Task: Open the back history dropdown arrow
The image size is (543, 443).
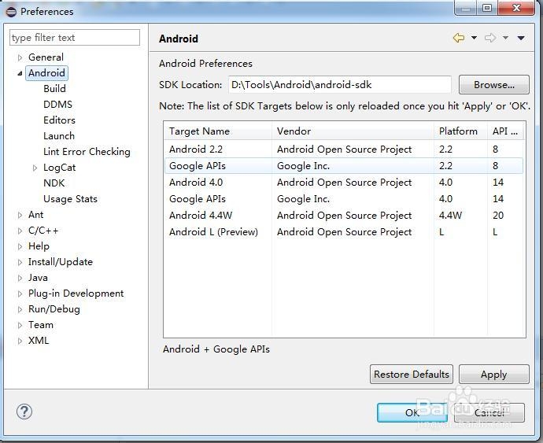Action: click(474, 38)
